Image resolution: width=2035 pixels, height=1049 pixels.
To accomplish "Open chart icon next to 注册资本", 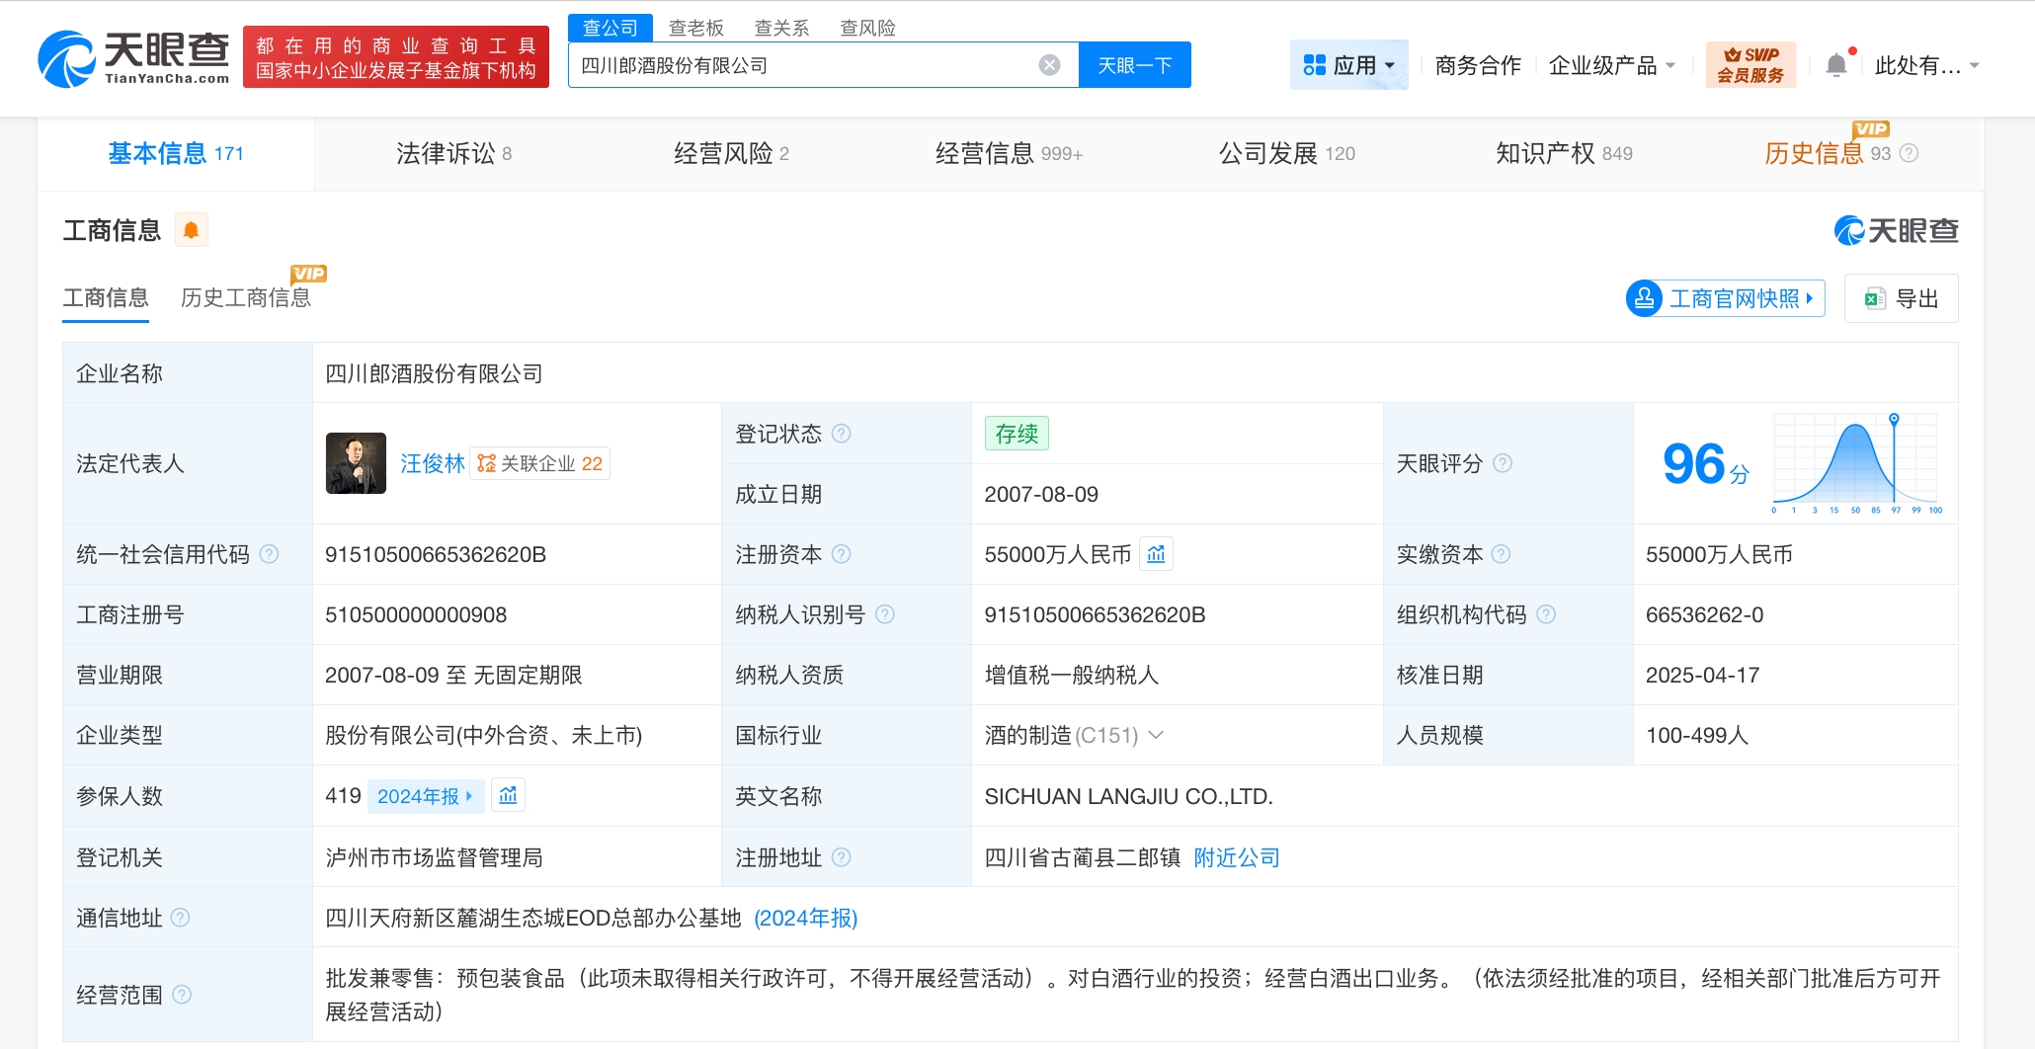I will tap(1156, 554).
